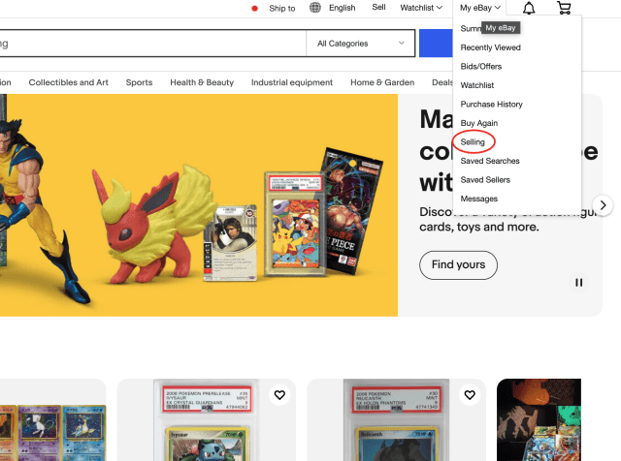621x461 pixels.
Task: Click the globe language icon
Action: pyautogui.click(x=315, y=8)
